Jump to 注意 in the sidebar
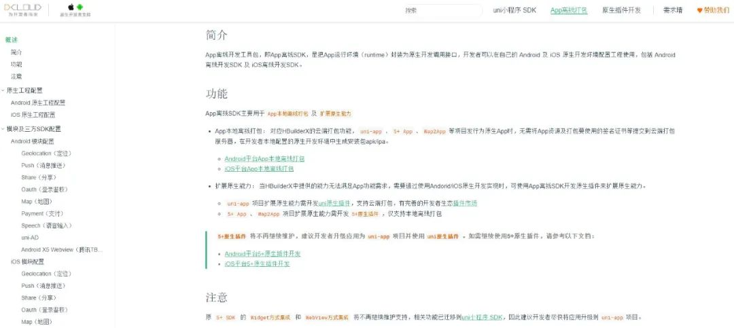This screenshot has height=328, width=734. (16, 77)
